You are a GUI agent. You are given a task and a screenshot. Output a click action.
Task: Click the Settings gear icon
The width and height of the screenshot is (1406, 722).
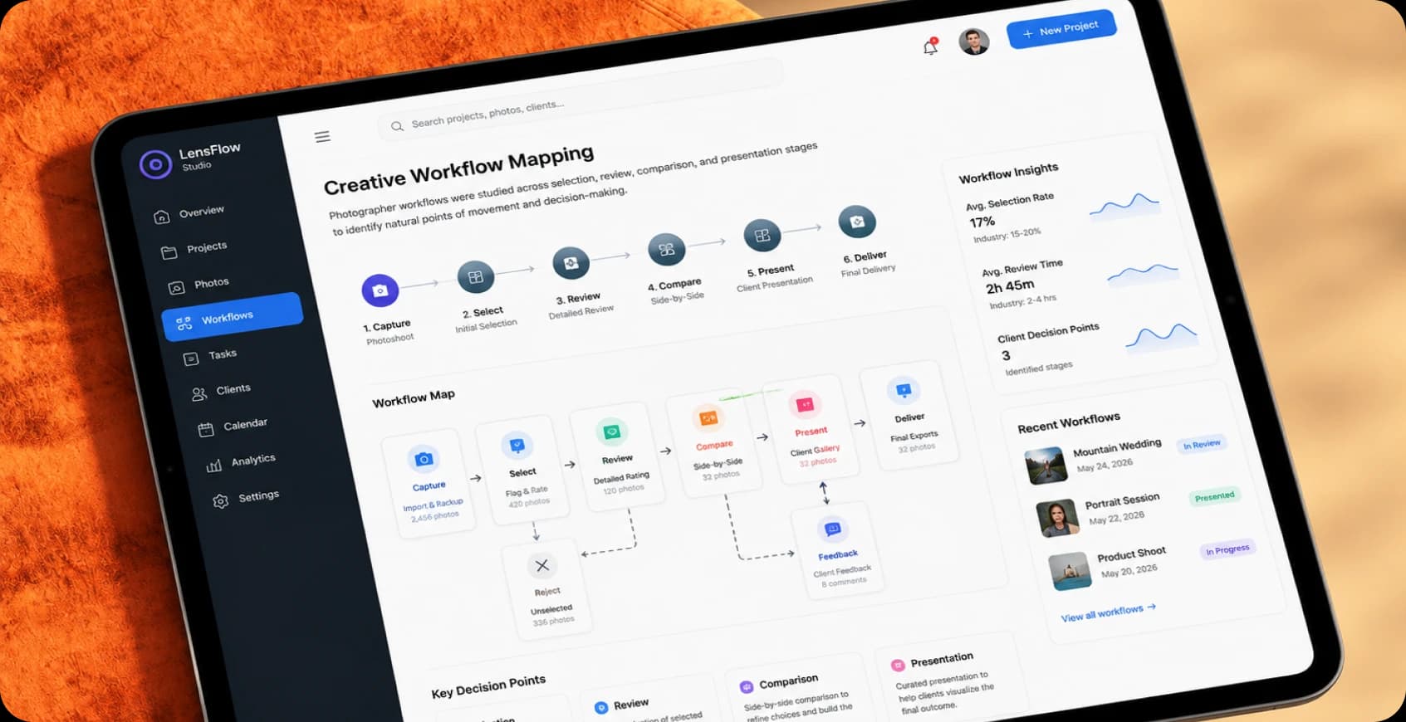pos(220,502)
